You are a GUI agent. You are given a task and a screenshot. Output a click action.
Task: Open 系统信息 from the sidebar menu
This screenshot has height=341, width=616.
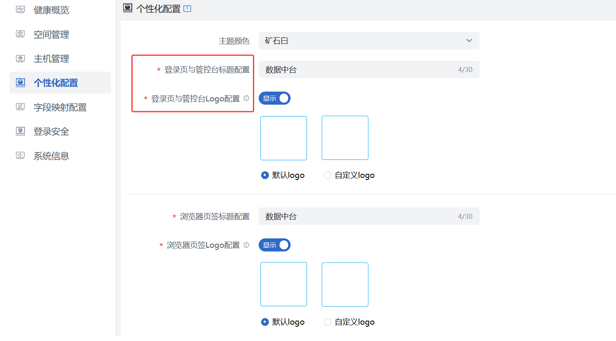click(51, 156)
